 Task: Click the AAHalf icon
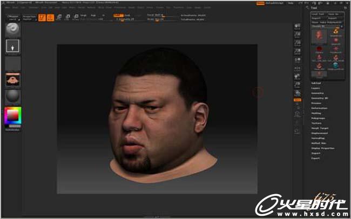pos(298,52)
